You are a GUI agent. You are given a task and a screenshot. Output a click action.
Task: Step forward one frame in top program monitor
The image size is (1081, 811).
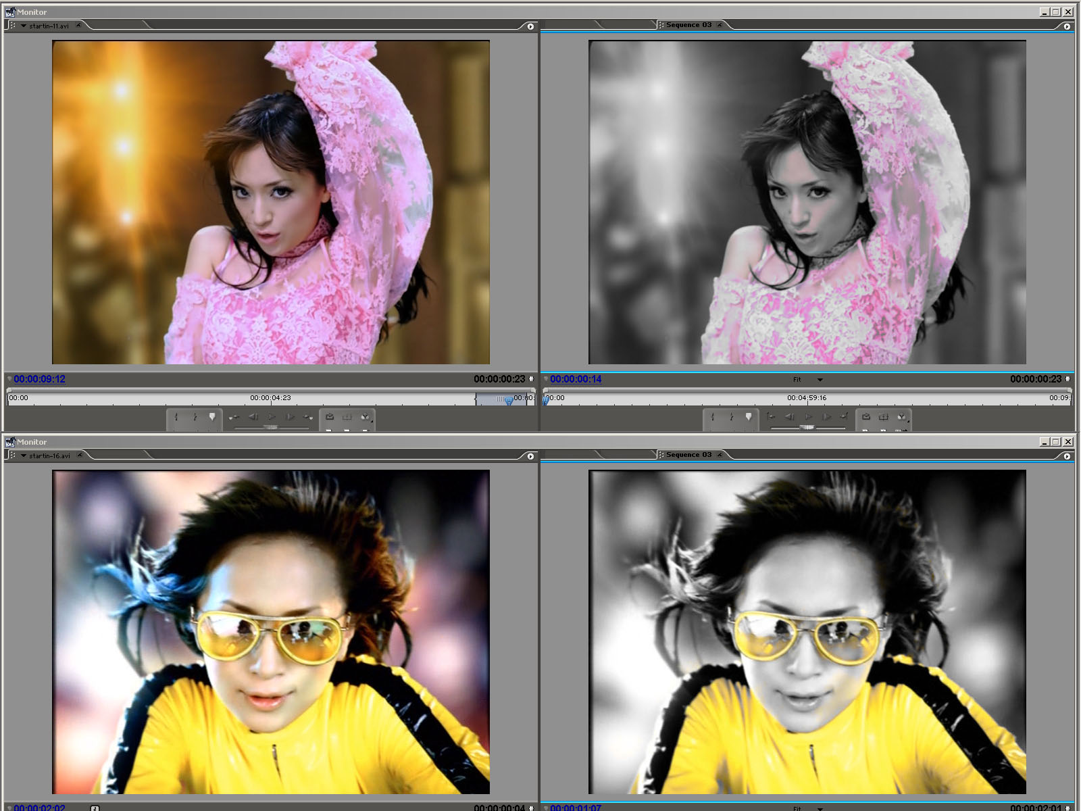tap(826, 417)
